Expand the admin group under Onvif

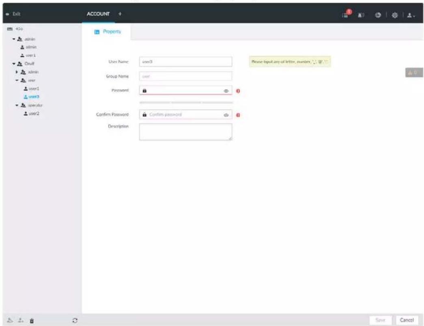[x=17, y=72]
